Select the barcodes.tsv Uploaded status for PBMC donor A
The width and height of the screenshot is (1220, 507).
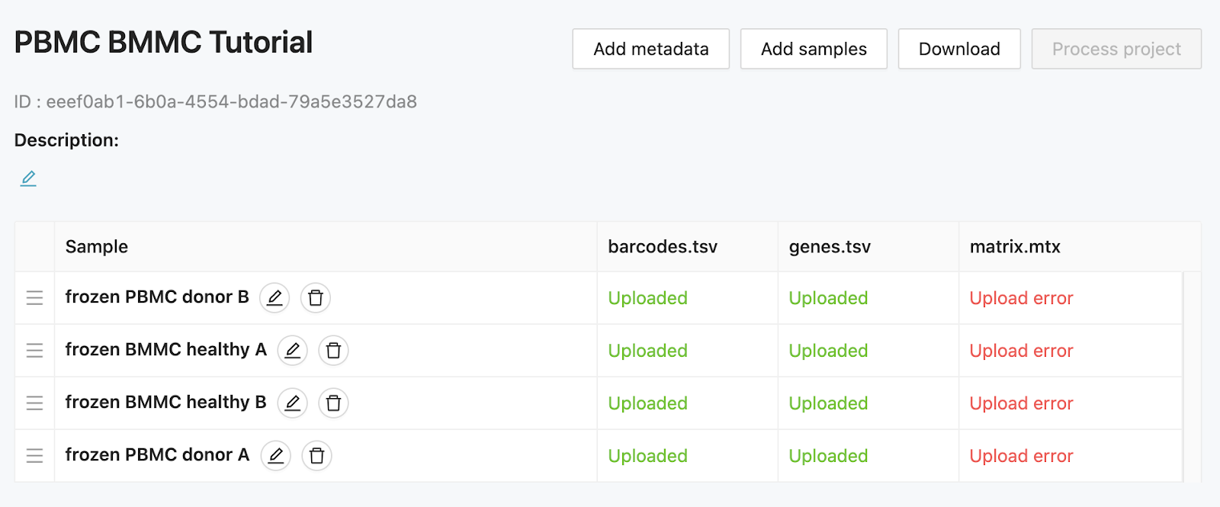pyautogui.click(x=647, y=456)
